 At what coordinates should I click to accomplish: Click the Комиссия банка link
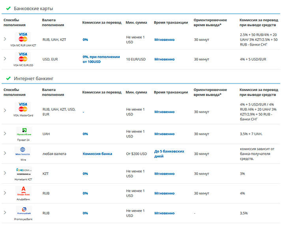tap(97, 154)
